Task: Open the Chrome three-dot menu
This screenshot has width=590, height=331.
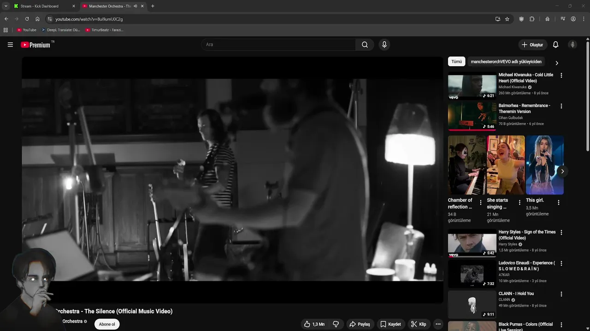Action: pyautogui.click(x=584, y=19)
